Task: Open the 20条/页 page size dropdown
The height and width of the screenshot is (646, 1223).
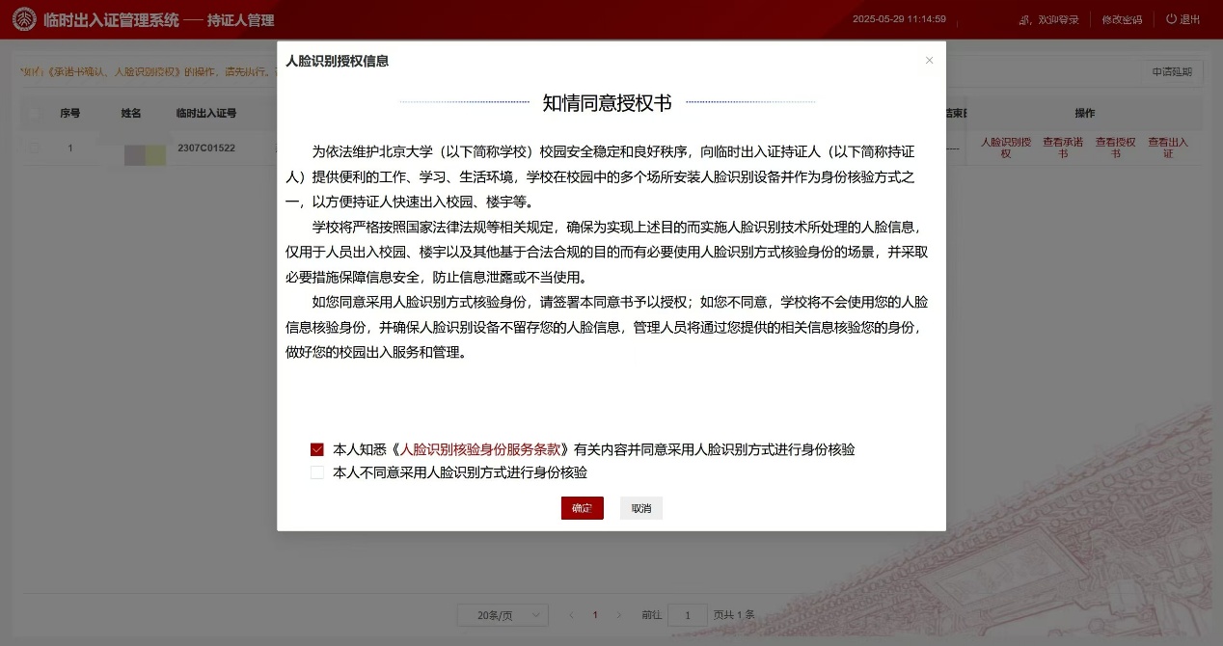Action: 502,614
